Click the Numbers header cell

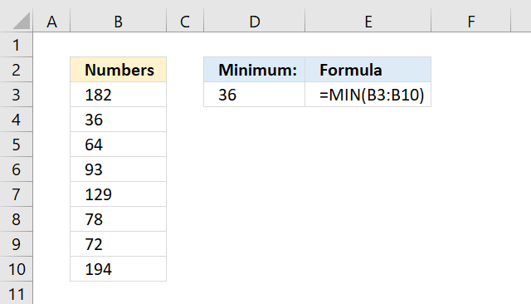(x=118, y=70)
